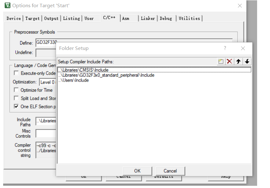Click the New (Insert) path icon
This screenshot has width=270, height=188.
pyautogui.click(x=221, y=62)
